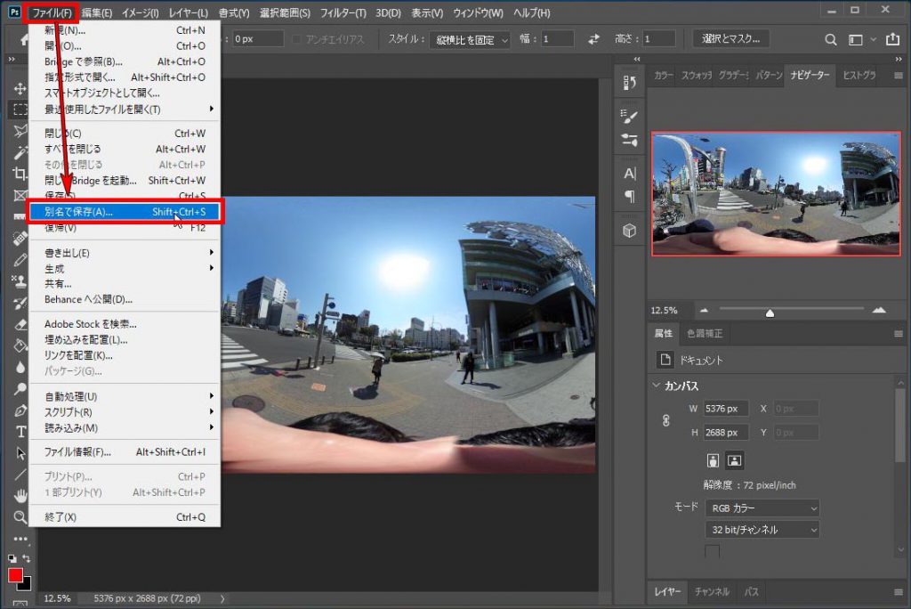Expand the スクリプト(R) submenu
Screen dimensions: 911x609
coord(125,412)
